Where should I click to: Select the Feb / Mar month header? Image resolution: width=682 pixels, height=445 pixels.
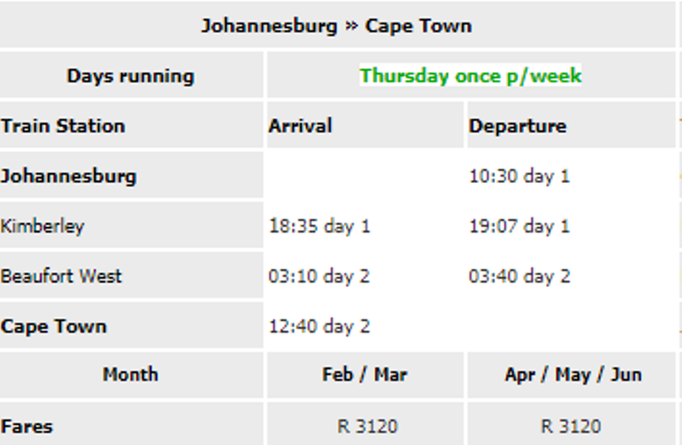[365, 374]
